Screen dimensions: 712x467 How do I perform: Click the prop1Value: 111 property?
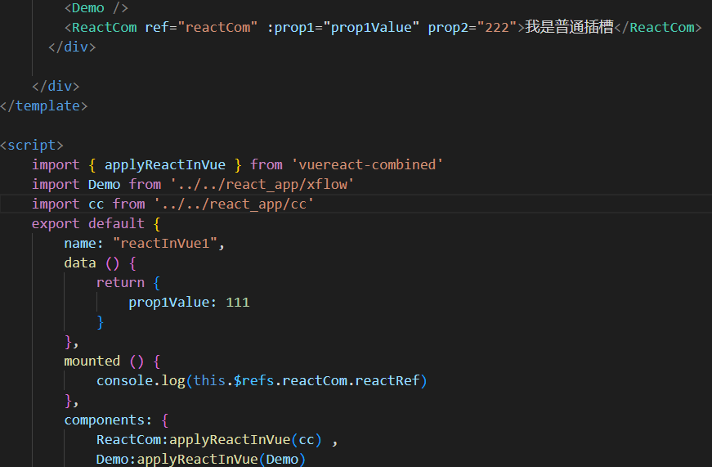pos(189,302)
